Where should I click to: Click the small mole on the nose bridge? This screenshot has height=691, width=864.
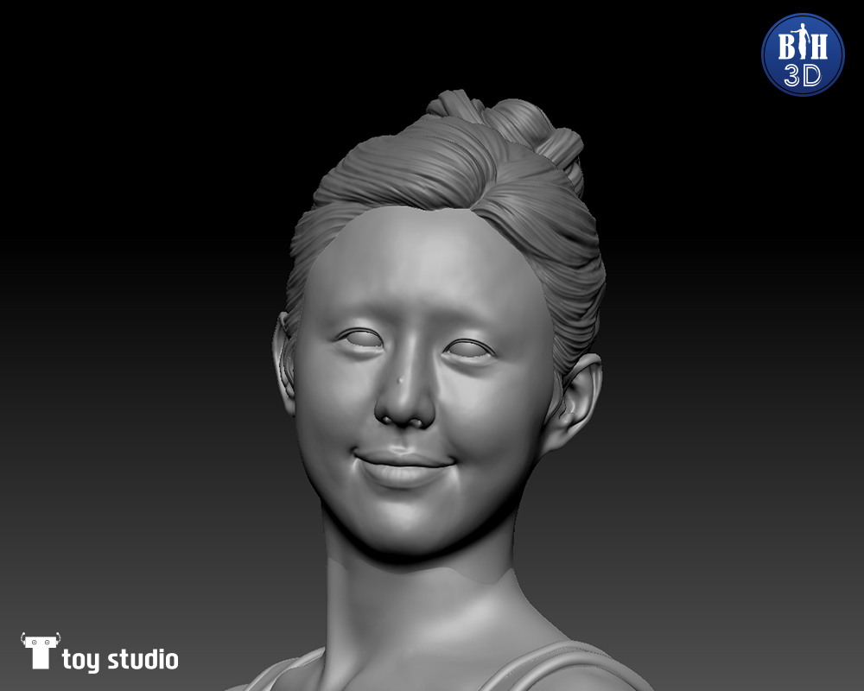pos(400,380)
